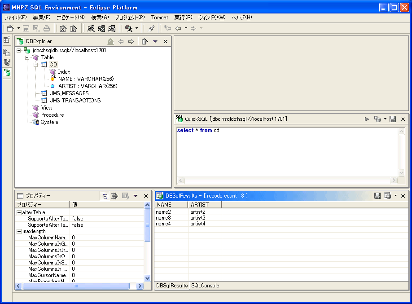Click the Home icon in DBExplorer toolbar

[110, 41]
